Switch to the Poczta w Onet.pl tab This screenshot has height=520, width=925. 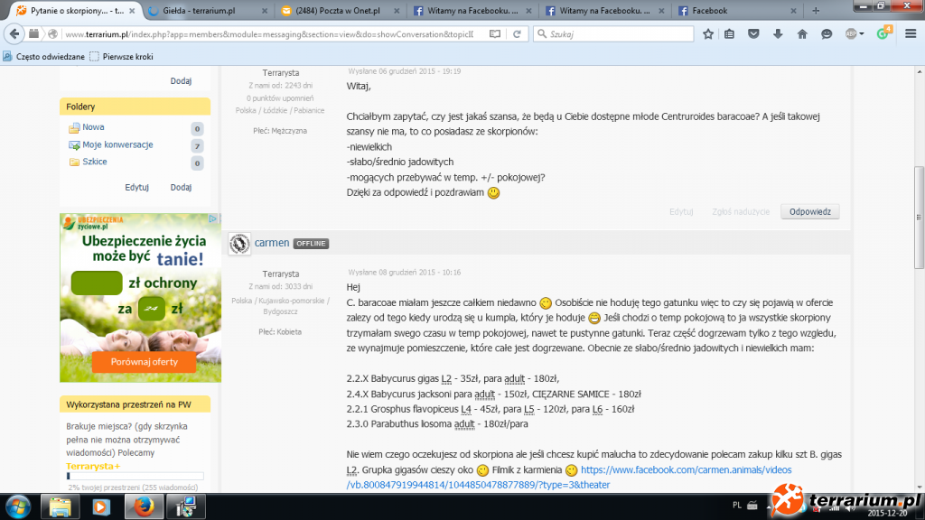pos(340,11)
